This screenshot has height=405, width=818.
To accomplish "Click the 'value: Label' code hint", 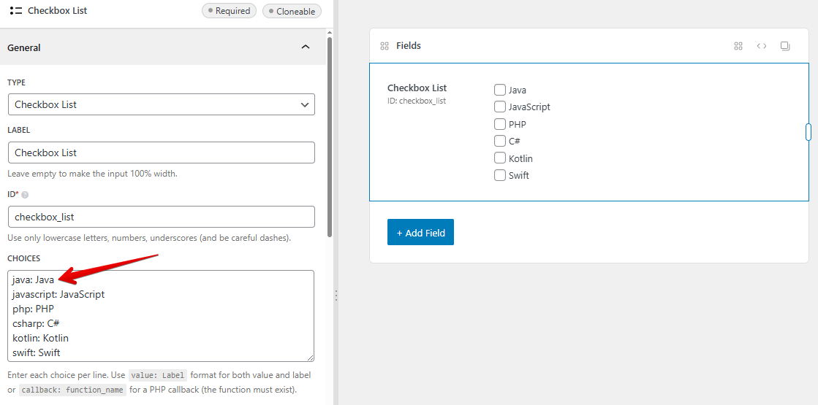I will (x=158, y=375).
